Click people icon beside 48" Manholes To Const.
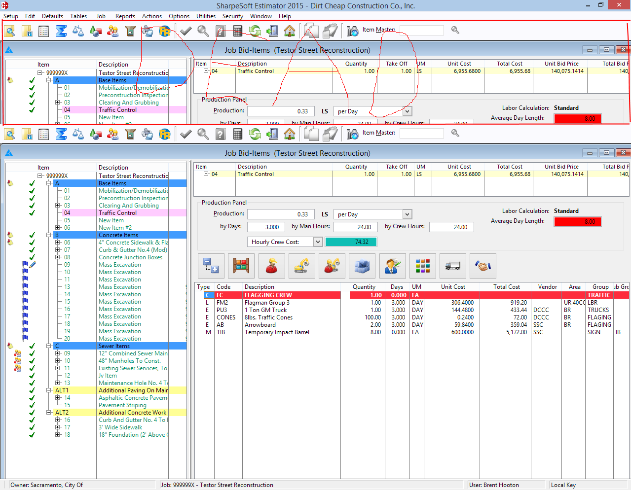 click(18, 361)
